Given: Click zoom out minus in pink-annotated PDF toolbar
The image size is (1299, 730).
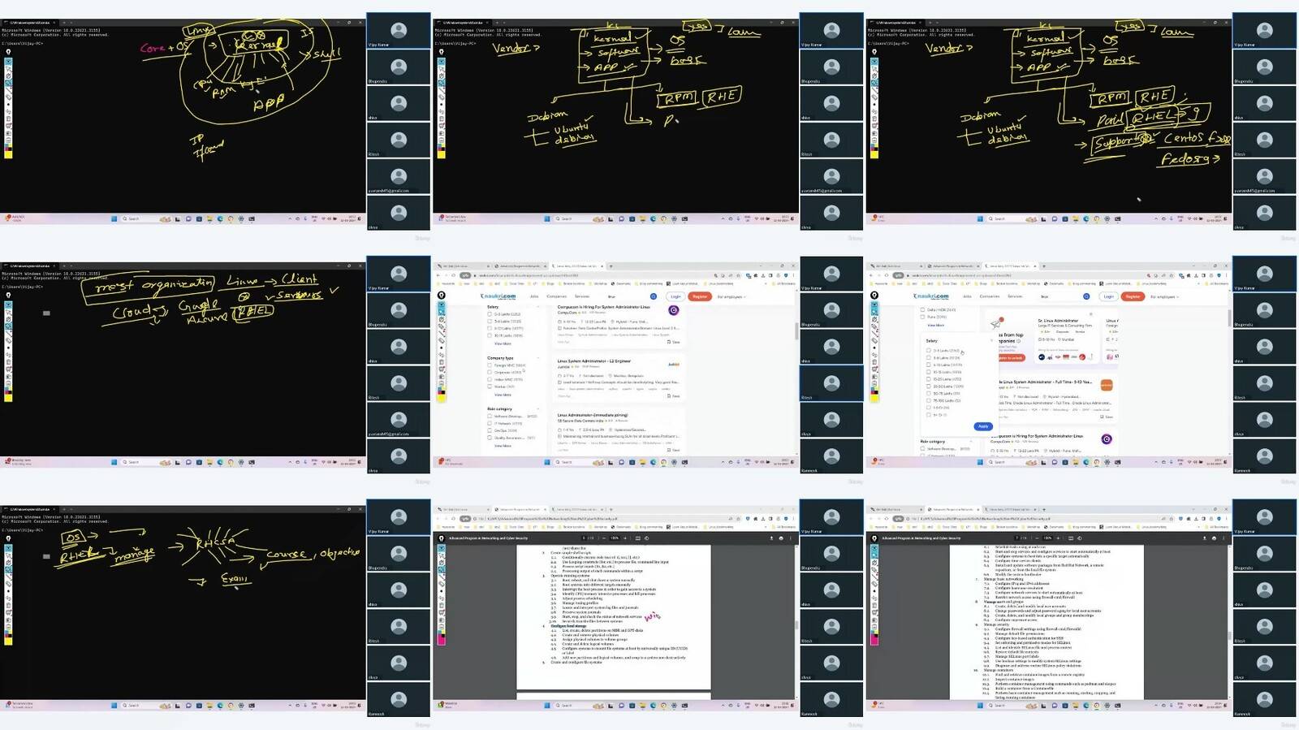Looking at the screenshot, I should click(x=605, y=538).
